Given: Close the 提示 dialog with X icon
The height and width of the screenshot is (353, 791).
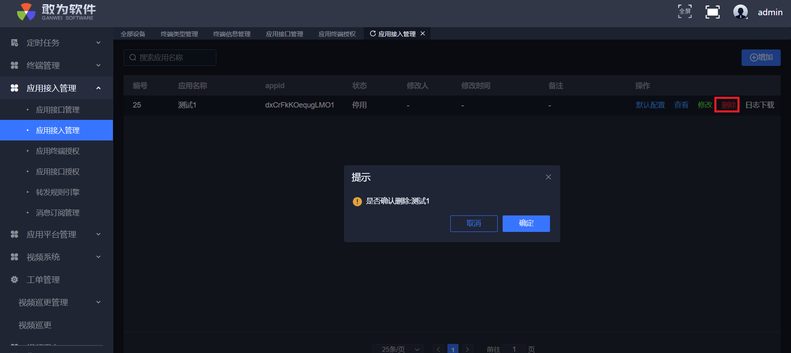Looking at the screenshot, I should tap(548, 177).
